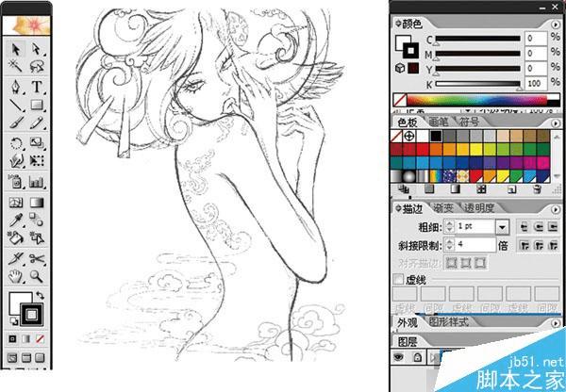Adjust miter limit stepper arrows
Image resolution: width=566 pixels, height=392 pixels.
point(449,245)
